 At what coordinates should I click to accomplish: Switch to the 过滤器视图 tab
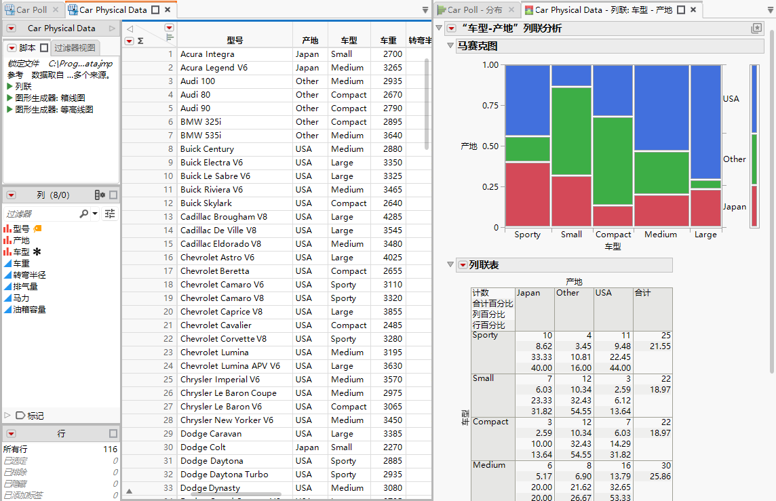coord(75,48)
